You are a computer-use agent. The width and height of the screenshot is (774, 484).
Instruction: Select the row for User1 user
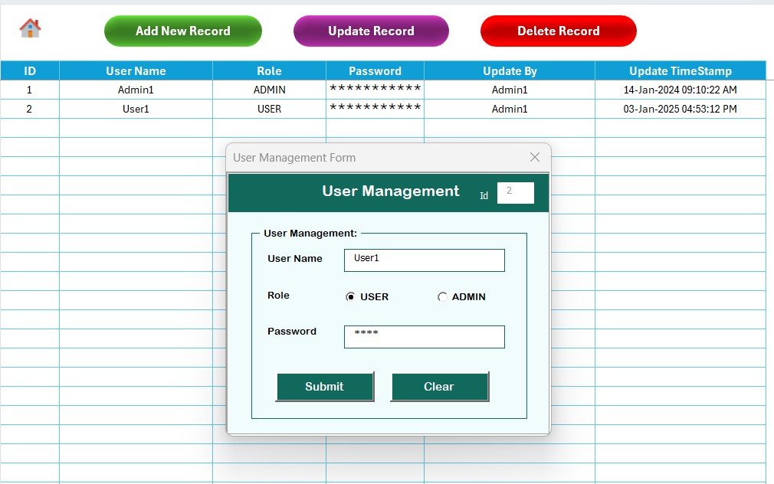[136, 109]
